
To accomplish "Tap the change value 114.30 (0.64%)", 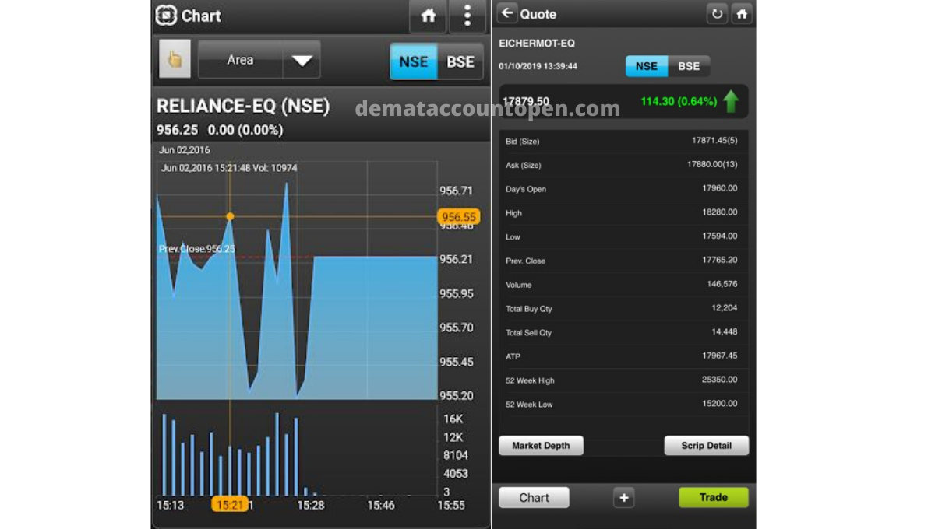I will click(x=679, y=101).
